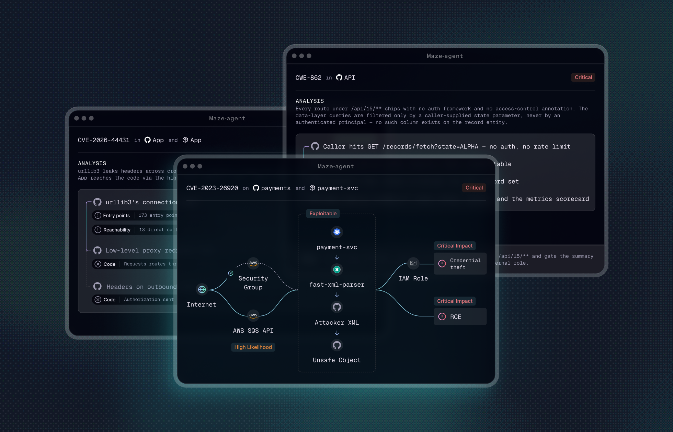Select the Attacker XML node label
This screenshot has height=432, width=673.
click(x=337, y=323)
